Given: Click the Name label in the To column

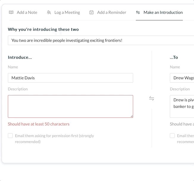Looking at the screenshot, I should click(x=175, y=67).
